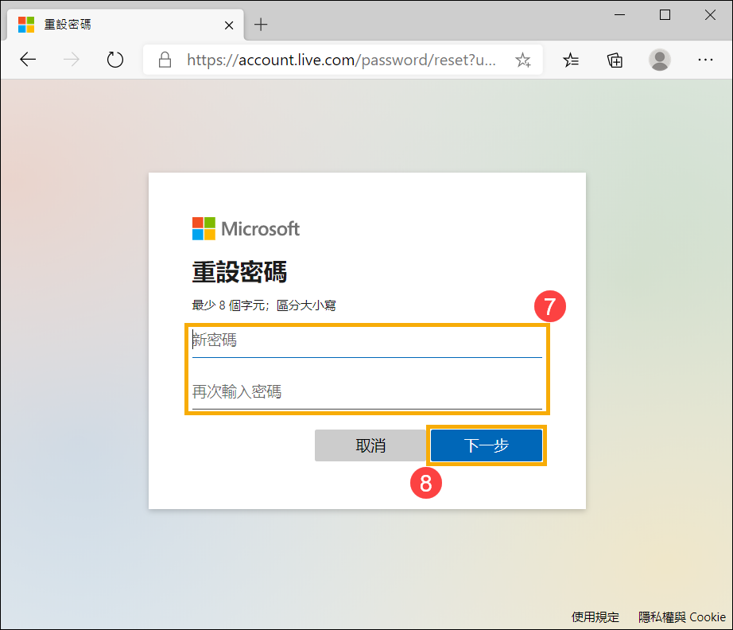Open the Collections icon
This screenshot has width=733, height=630.
click(615, 60)
